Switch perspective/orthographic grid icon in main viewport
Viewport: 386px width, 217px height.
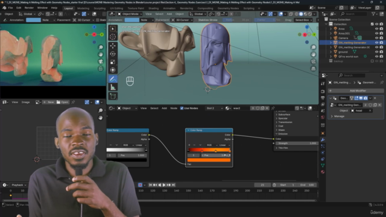tap(313, 69)
